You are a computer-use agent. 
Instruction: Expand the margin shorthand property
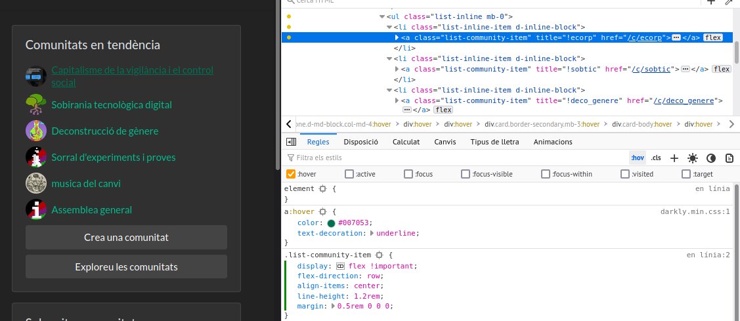point(334,306)
